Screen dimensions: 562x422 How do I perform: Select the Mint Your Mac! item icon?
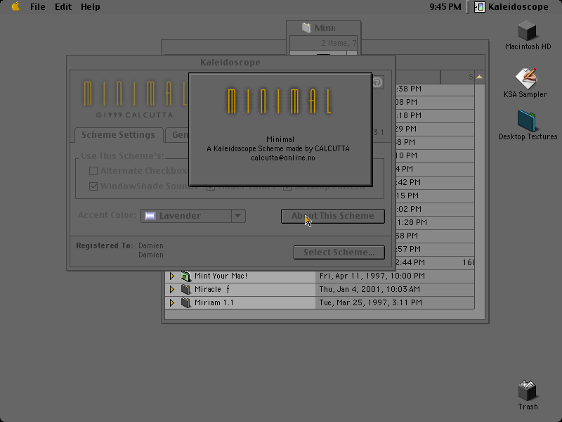[x=185, y=276]
